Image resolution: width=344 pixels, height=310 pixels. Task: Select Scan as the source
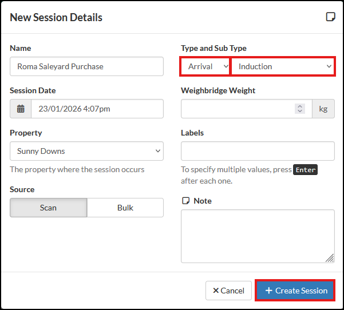tap(48, 208)
